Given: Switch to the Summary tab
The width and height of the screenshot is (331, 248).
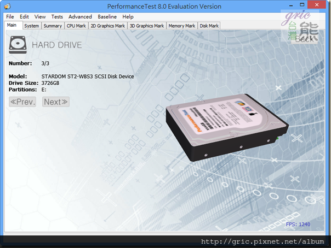Looking at the screenshot, I should click(53, 26).
